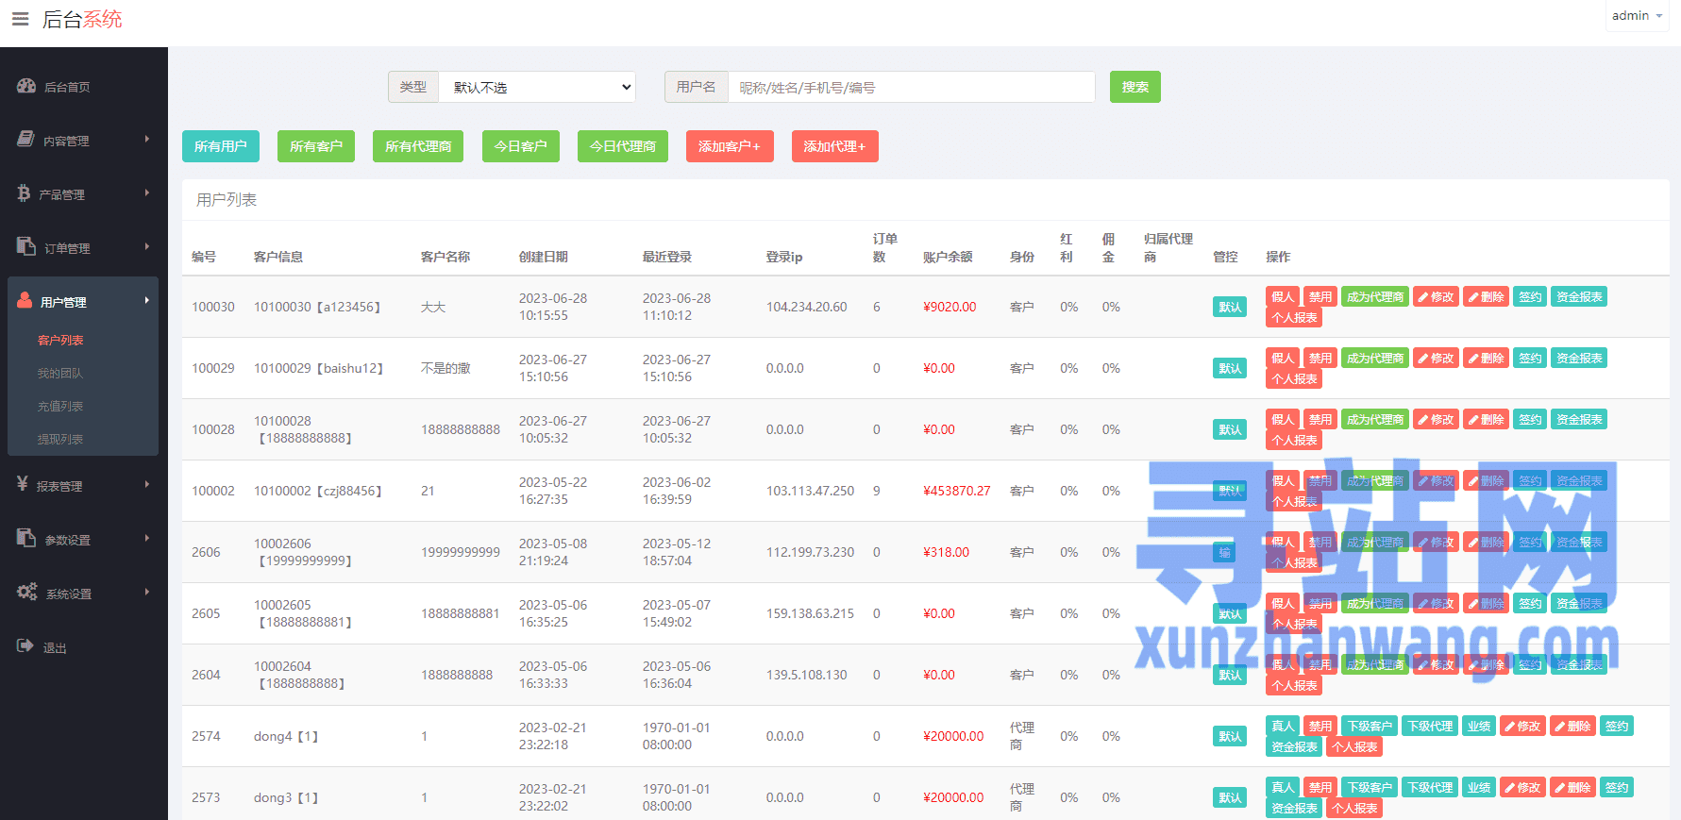Open 产品管理 from its bitcoin icon

[x=24, y=192]
